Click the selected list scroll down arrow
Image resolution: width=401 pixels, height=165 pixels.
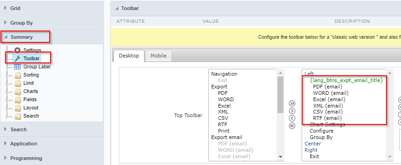coord(390,156)
